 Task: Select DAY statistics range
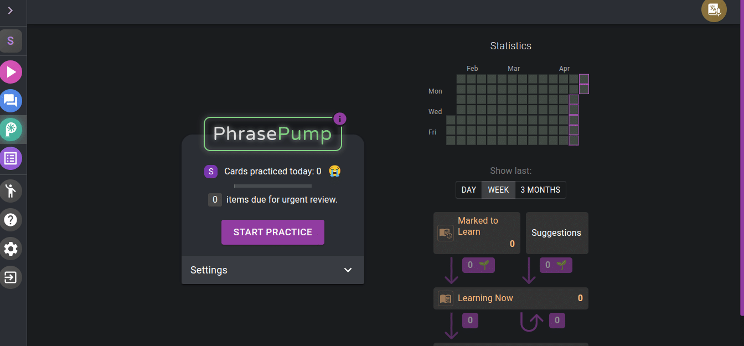(468, 190)
